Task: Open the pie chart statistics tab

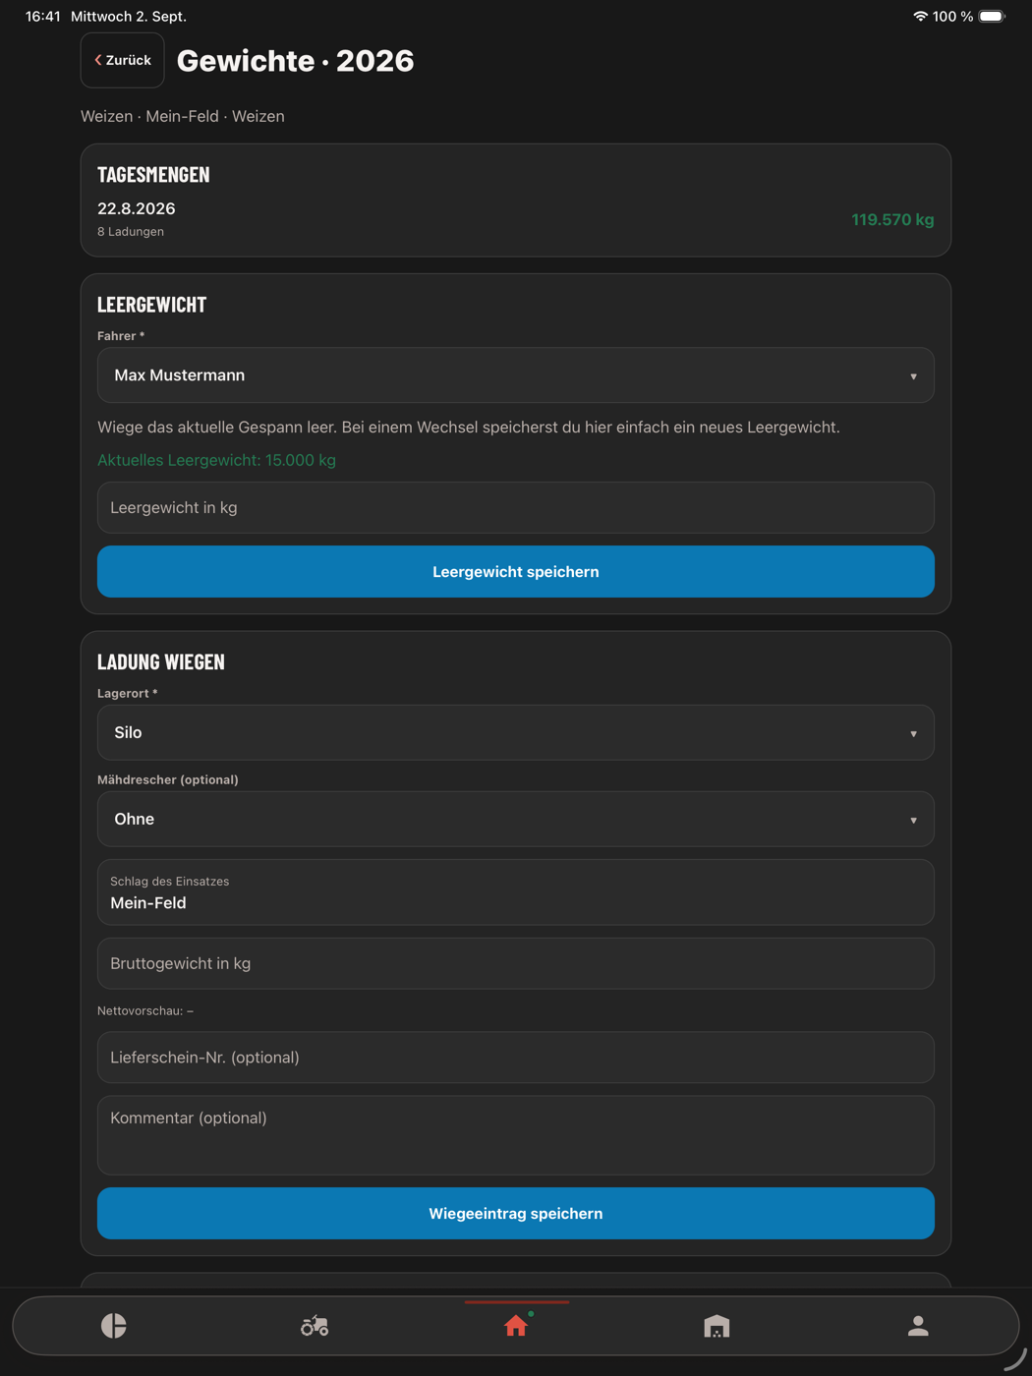Action: [114, 1326]
